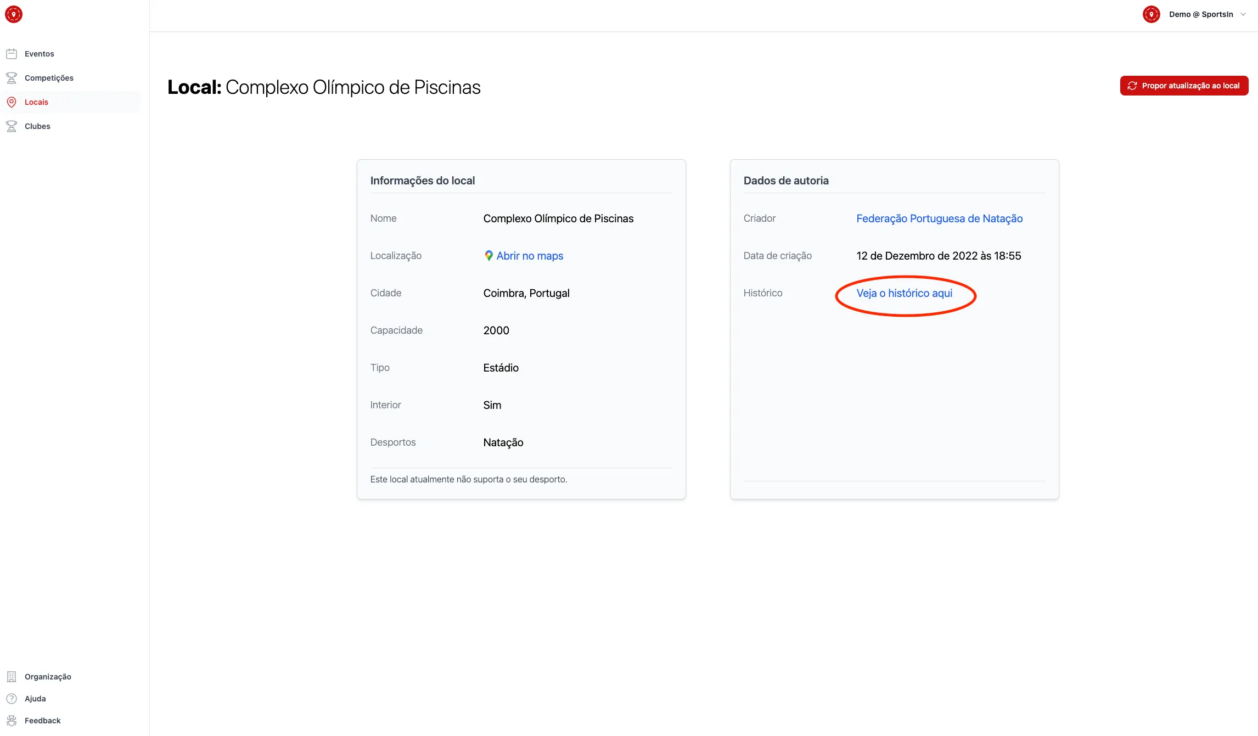Click the Organização building icon
Screen dimensions: 1258x736
12,677
